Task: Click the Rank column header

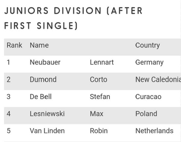Action: click(x=14, y=45)
